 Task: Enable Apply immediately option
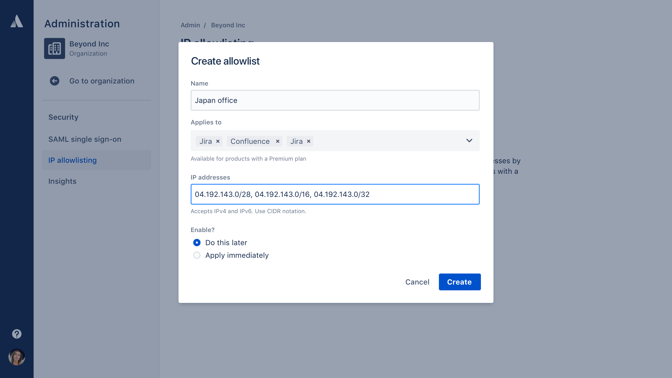196,255
